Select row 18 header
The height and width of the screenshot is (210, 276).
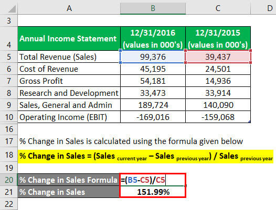[x=9, y=155]
